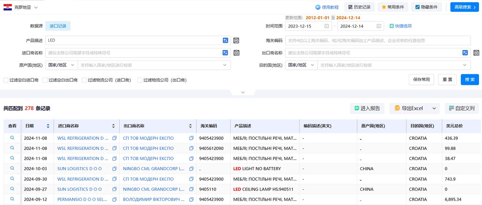The height and width of the screenshot is (205, 482).
Task: Check 过滤物流公司 (出口商) checkbox
Action: [140, 80]
